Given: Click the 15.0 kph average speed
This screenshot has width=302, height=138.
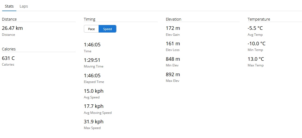Looking at the screenshot, I should pos(94,91).
